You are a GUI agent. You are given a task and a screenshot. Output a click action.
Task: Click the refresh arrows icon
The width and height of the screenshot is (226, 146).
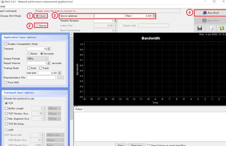click(222, 28)
